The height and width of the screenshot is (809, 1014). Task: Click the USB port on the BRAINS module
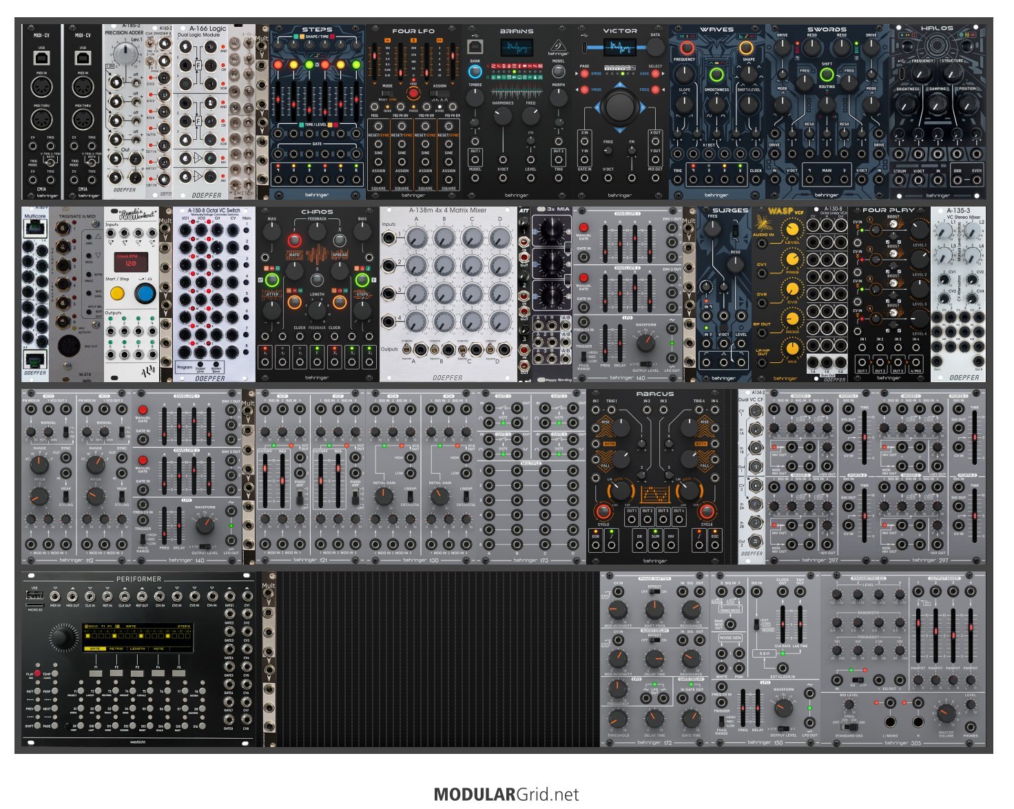click(x=475, y=47)
